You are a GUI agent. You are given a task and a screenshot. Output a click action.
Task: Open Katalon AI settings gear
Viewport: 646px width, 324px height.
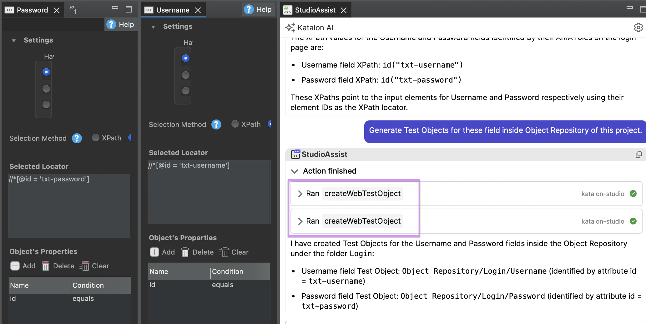point(638,28)
